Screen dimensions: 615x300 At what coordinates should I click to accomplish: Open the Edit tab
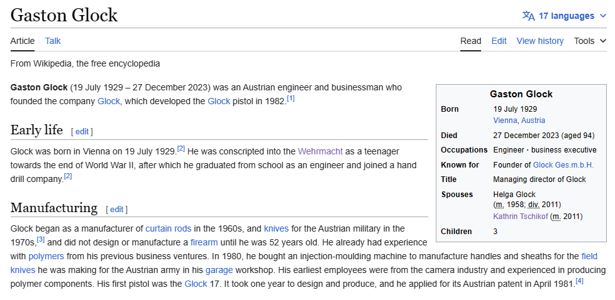point(499,41)
